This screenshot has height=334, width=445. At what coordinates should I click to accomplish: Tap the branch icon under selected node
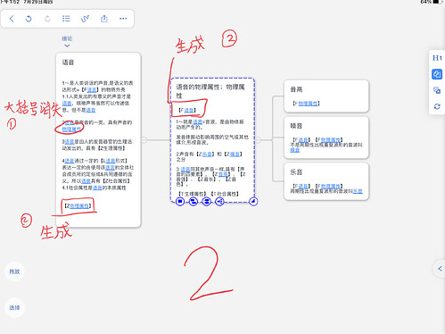tap(219, 202)
